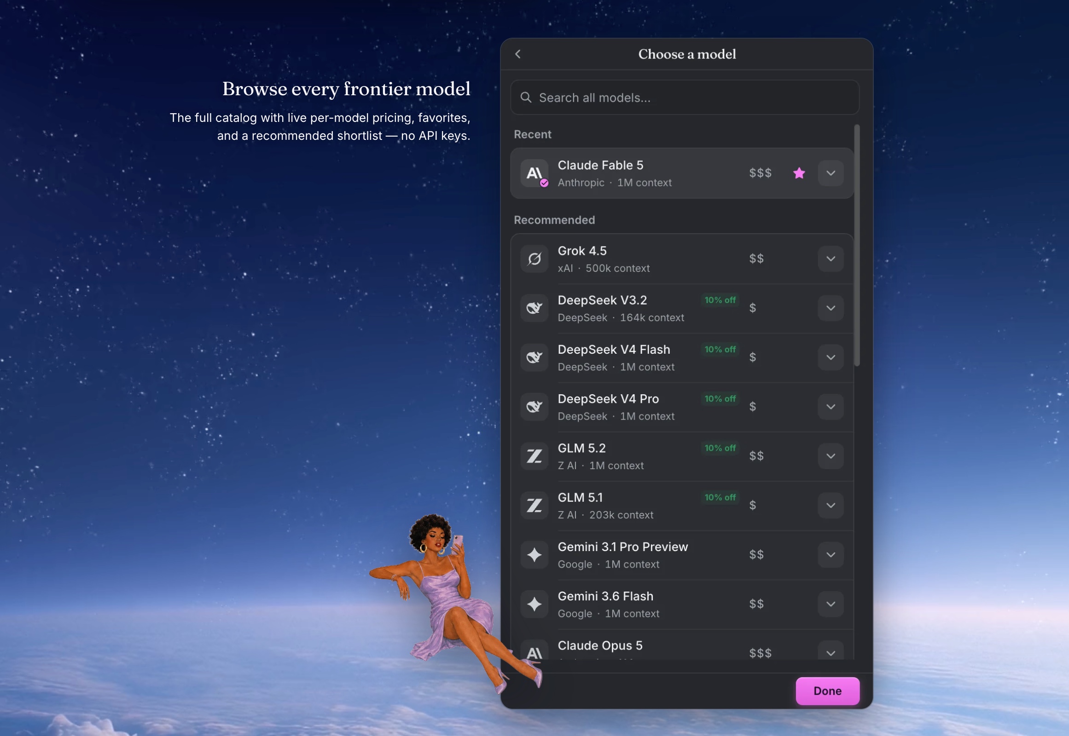1069x736 pixels.
Task: Click the Anthropic logo beside Claude Fable 5
Action: (x=534, y=173)
